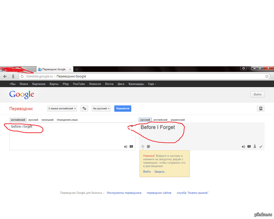Open 'Картинки' in the Google bar
The width and height of the screenshot is (274, 219).
39,84
